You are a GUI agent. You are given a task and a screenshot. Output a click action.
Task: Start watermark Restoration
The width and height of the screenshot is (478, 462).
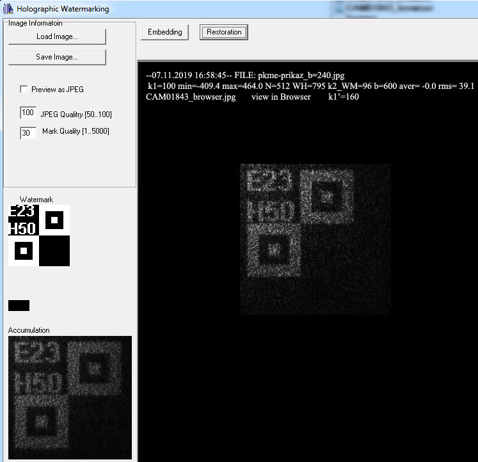click(x=224, y=32)
